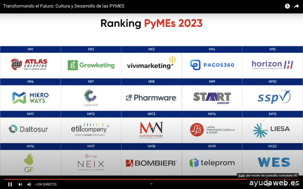Viewport: 303px width, 189px height.
Task: Click the etilcompany logo
Action: [x=90, y=130]
